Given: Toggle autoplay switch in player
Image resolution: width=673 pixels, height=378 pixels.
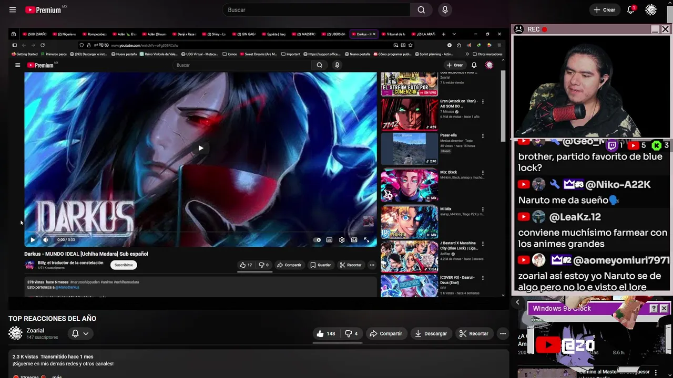Looking at the screenshot, I should tap(317, 240).
